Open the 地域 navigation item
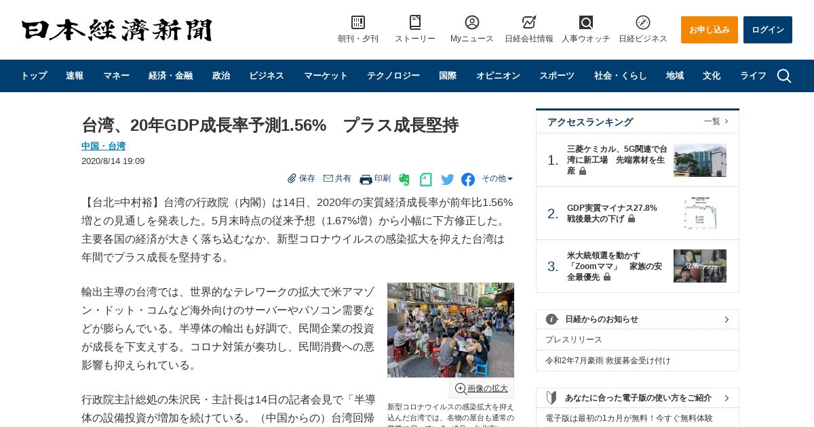Image resolution: width=814 pixels, height=427 pixels. click(675, 76)
